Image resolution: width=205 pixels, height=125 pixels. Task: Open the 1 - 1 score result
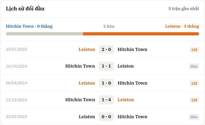point(106,66)
